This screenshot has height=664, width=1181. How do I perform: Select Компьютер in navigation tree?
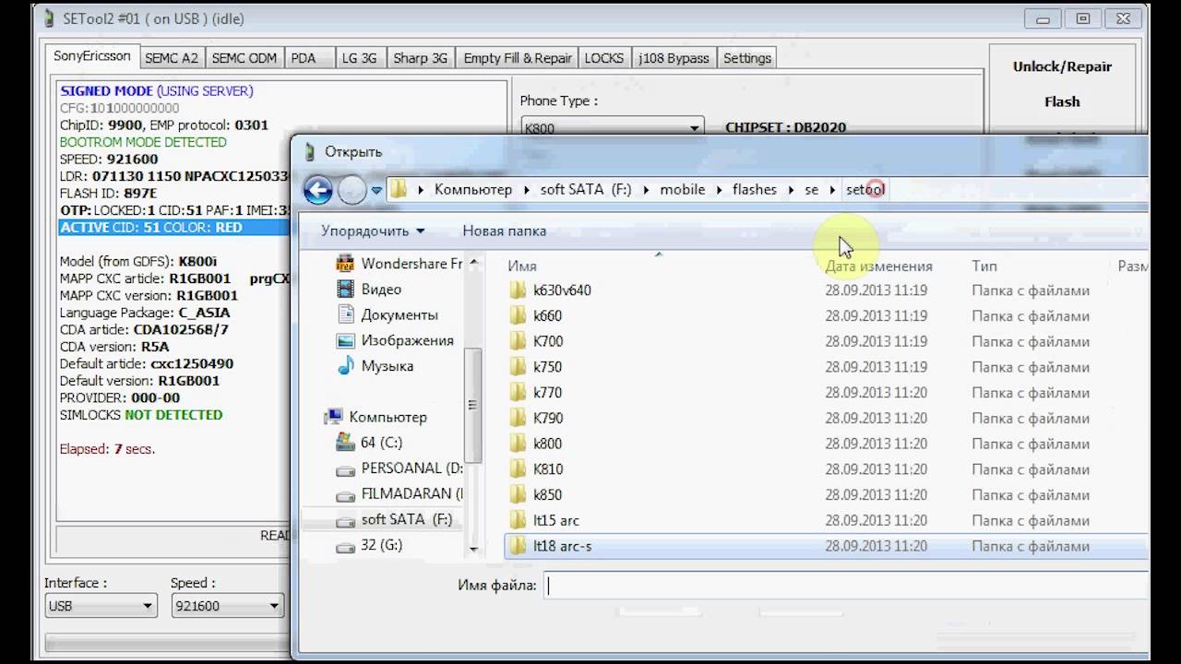coord(376,417)
